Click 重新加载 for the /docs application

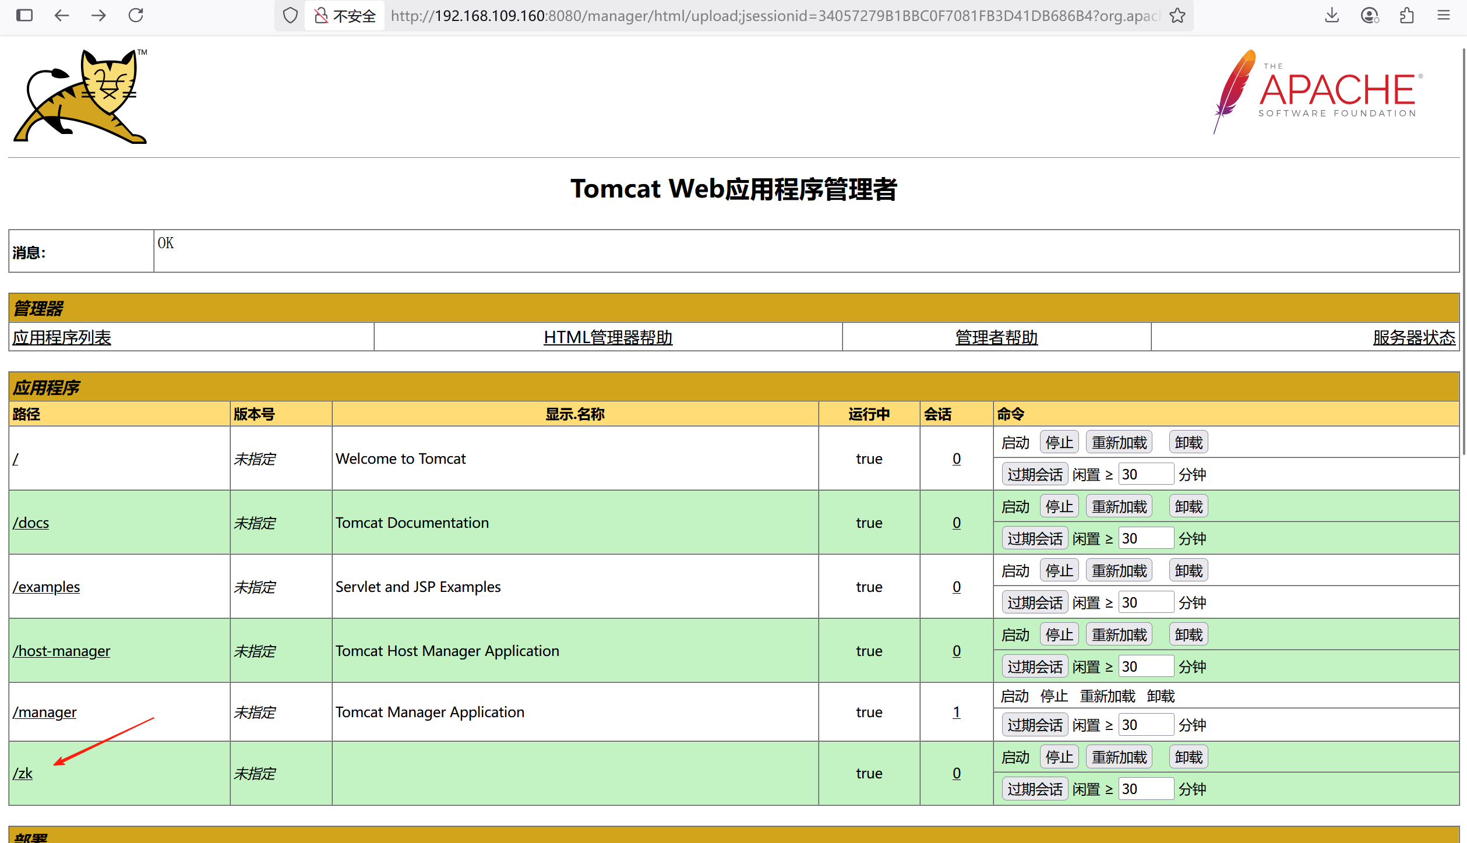(1119, 506)
